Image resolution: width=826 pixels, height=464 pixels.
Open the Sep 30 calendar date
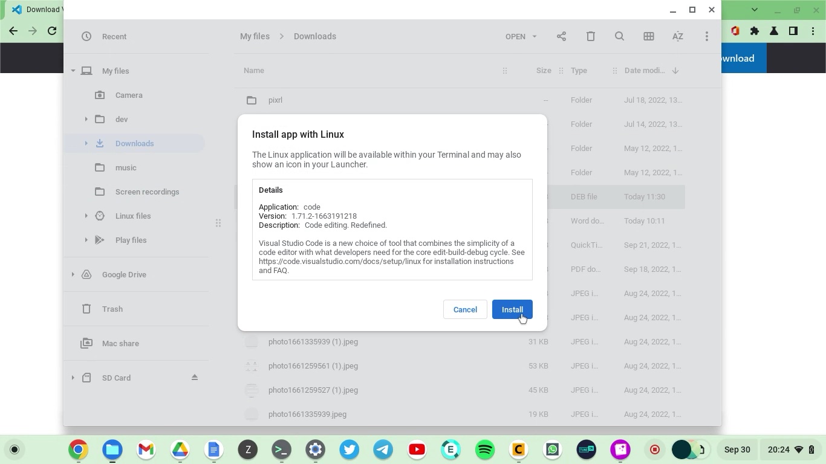pyautogui.click(x=737, y=449)
